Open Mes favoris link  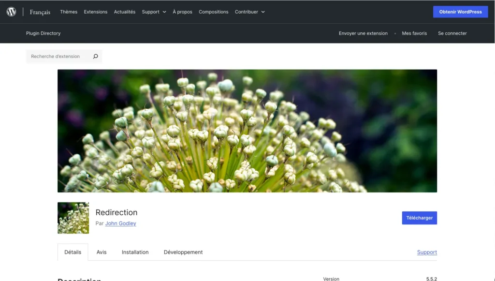(414, 33)
